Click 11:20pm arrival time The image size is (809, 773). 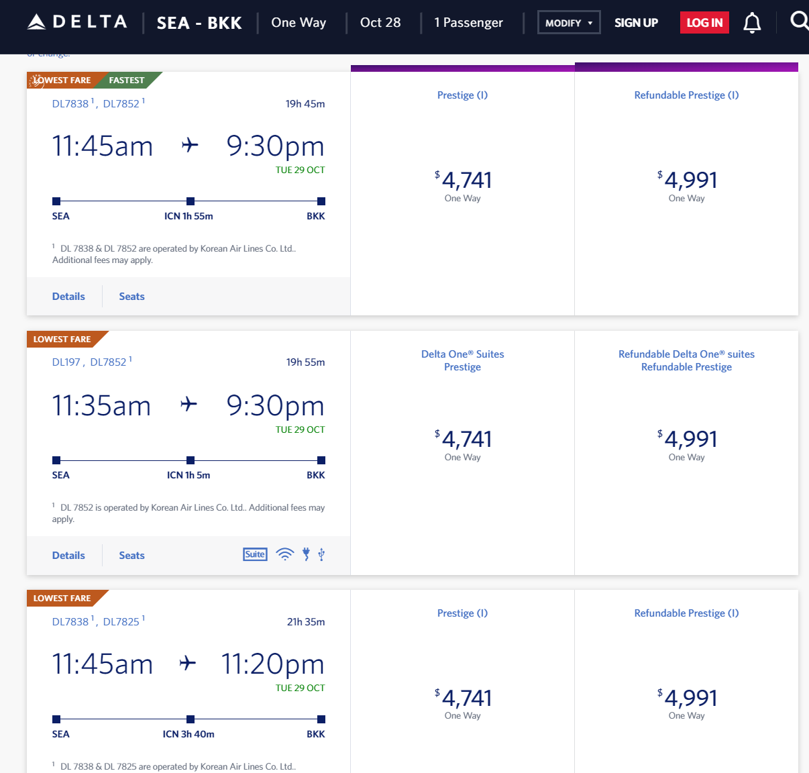click(x=273, y=664)
